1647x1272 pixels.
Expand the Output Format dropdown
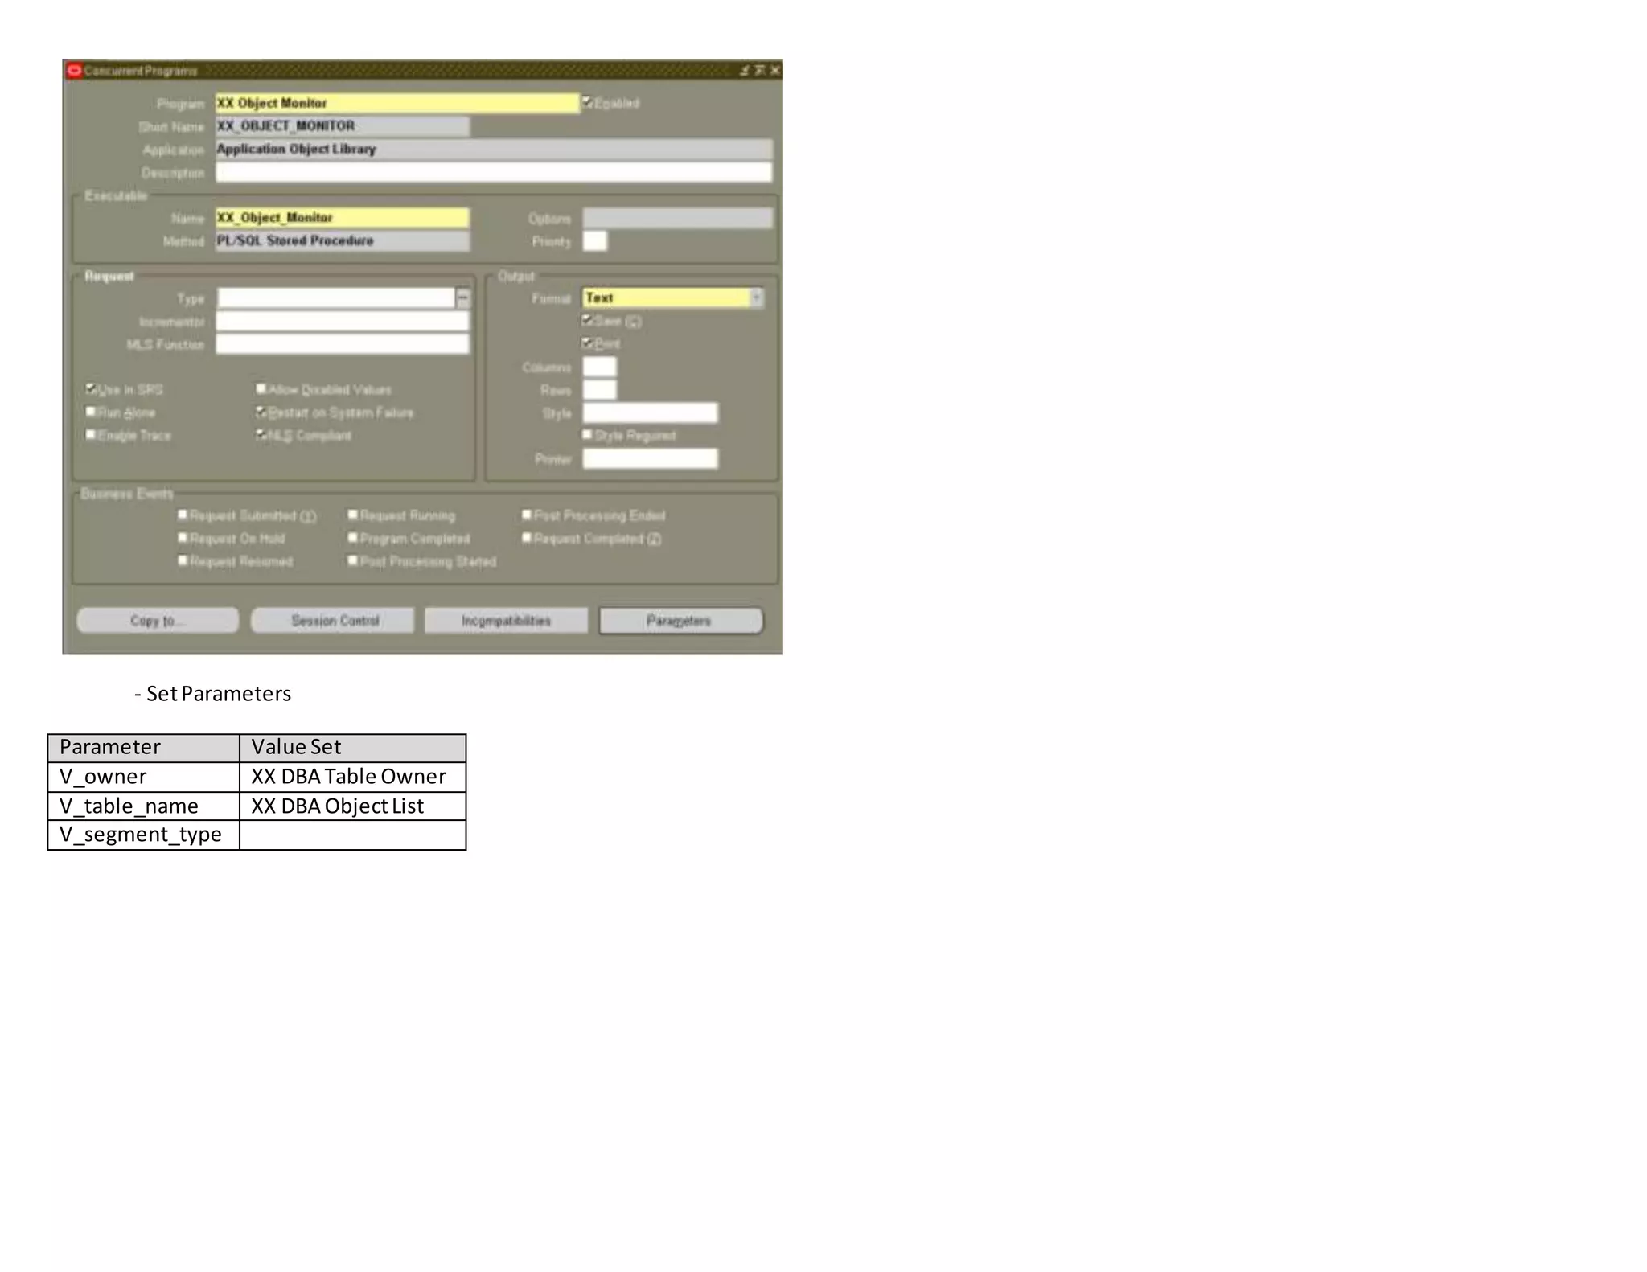point(757,297)
